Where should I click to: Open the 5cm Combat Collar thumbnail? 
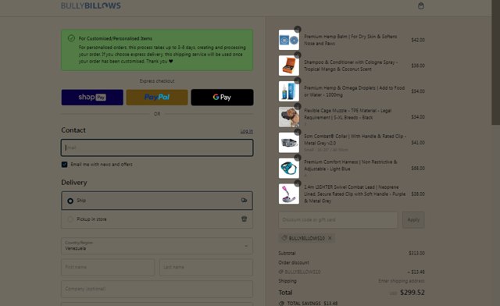point(289,143)
